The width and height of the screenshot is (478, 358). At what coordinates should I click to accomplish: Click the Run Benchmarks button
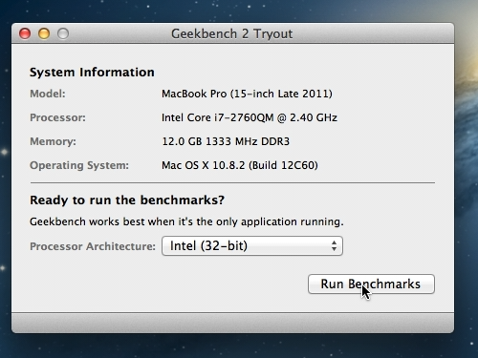pos(371,284)
